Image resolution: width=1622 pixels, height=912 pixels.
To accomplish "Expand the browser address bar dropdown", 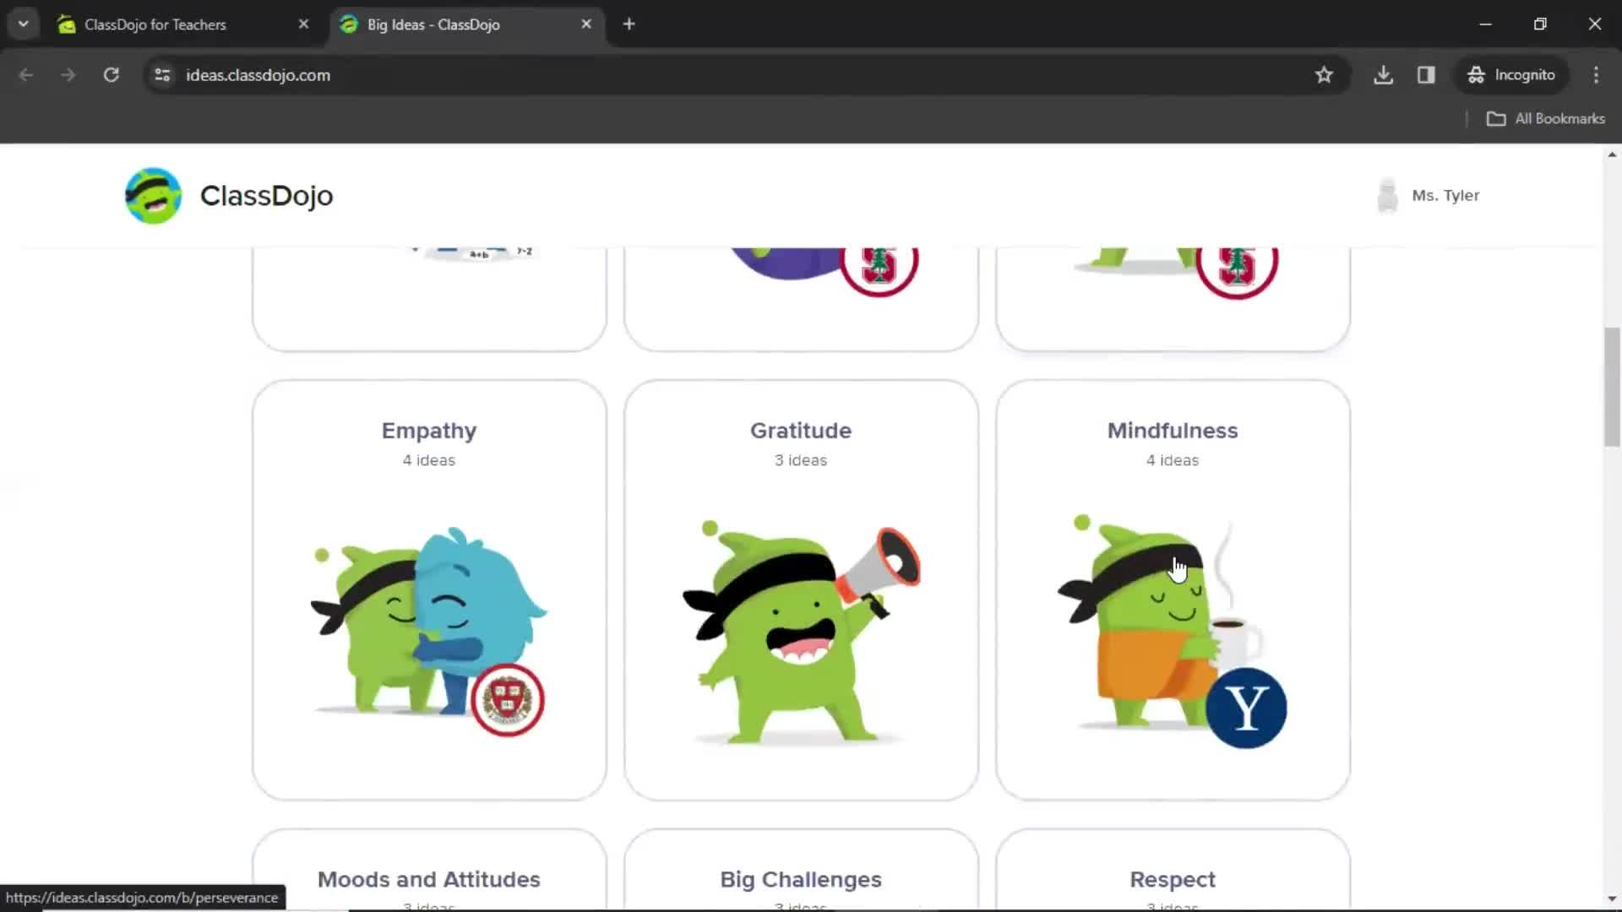I will (x=22, y=24).
